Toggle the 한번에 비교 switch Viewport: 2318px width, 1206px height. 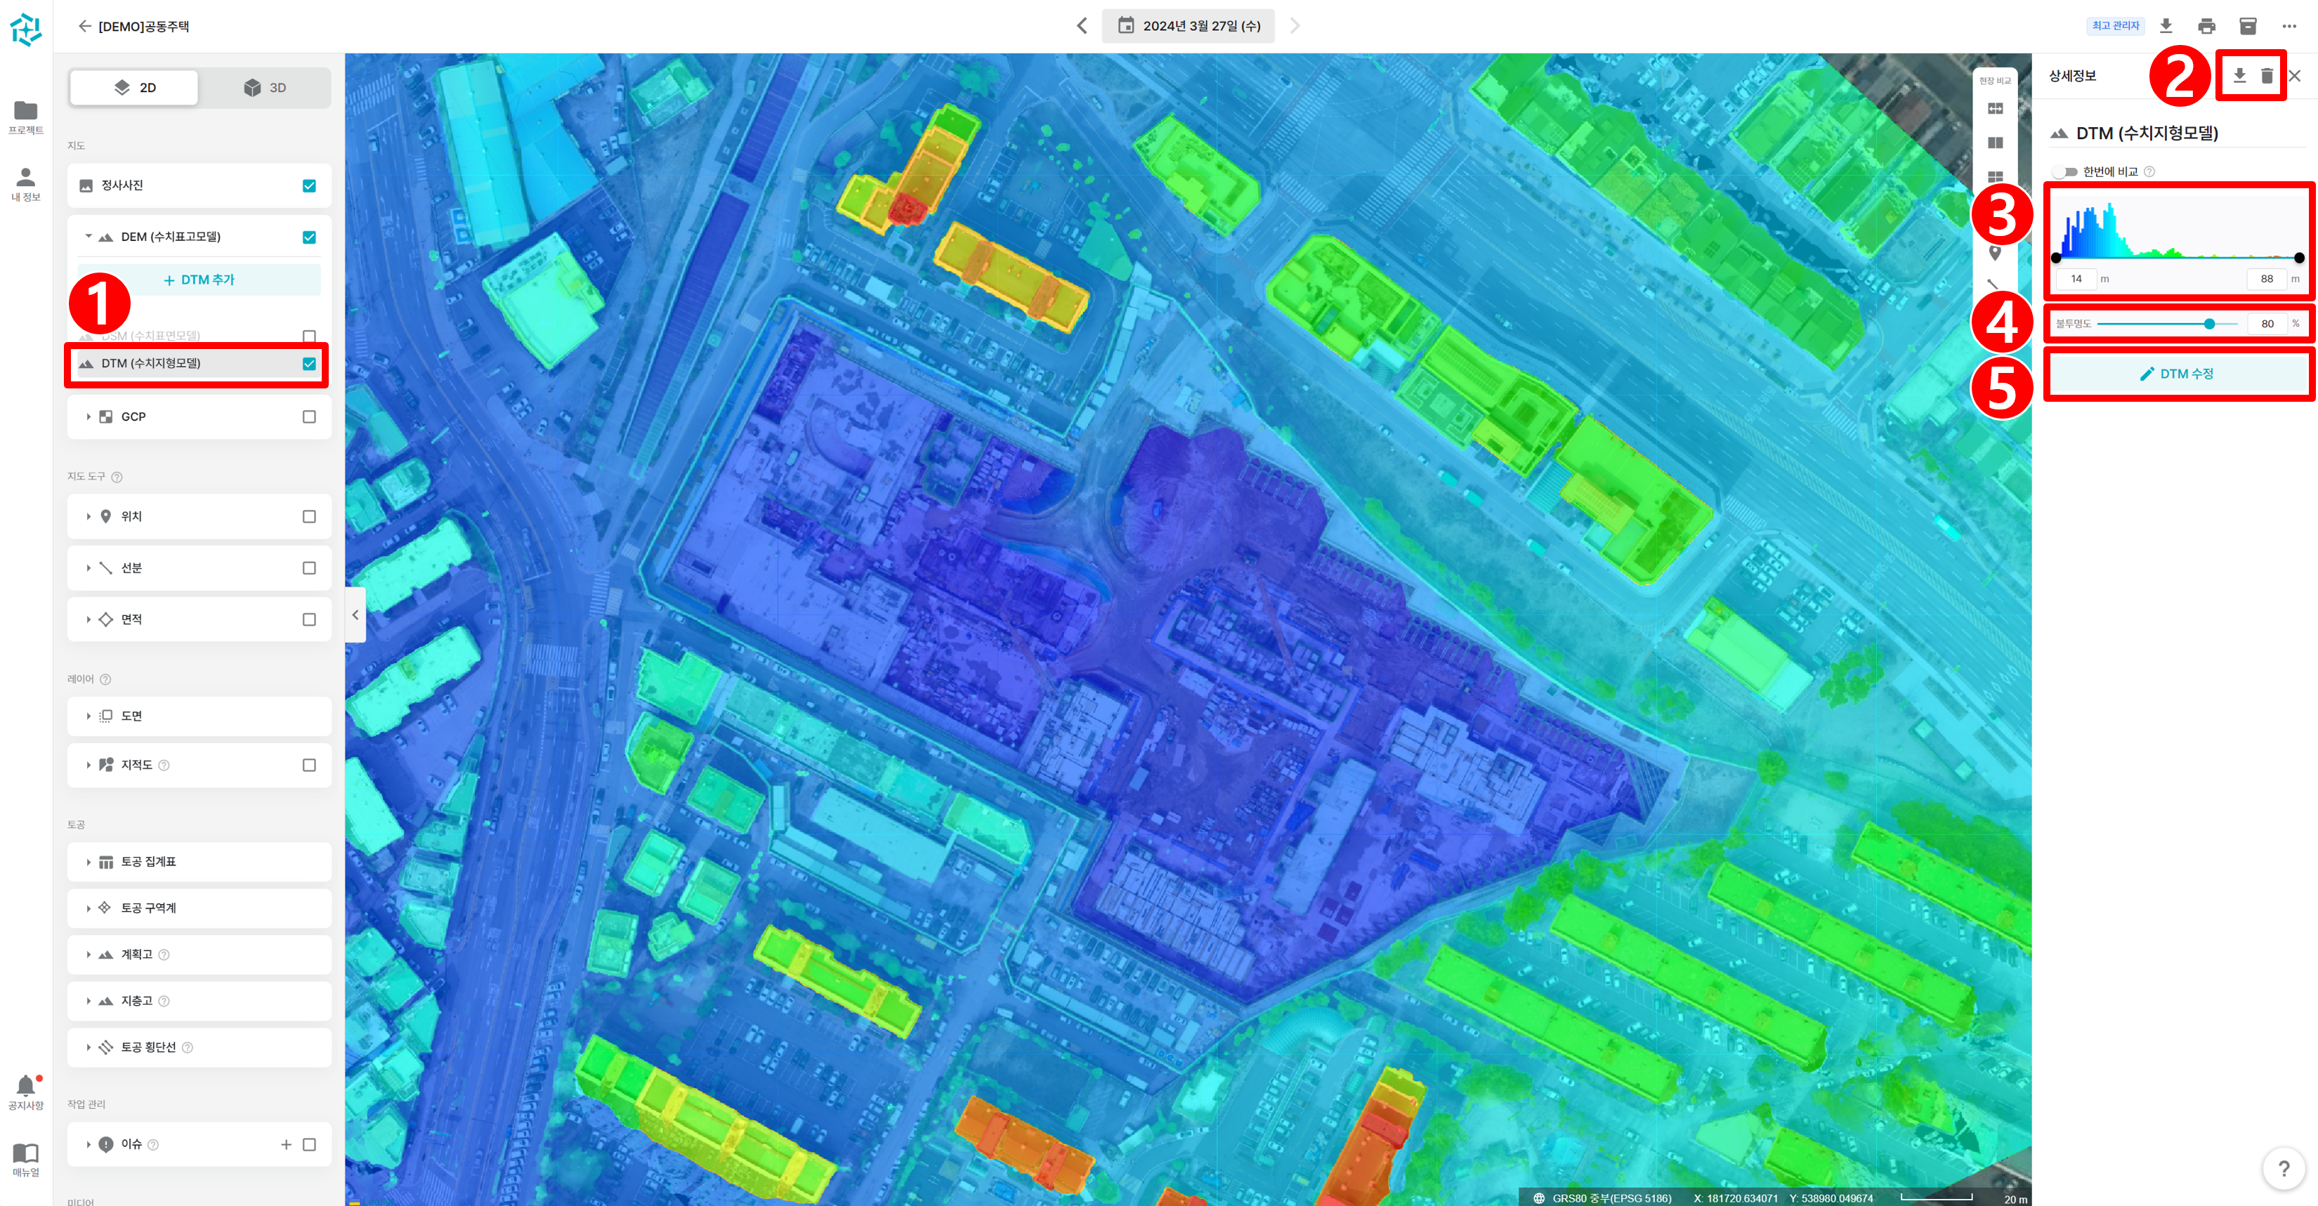pyautogui.click(x=2064, y=172)
